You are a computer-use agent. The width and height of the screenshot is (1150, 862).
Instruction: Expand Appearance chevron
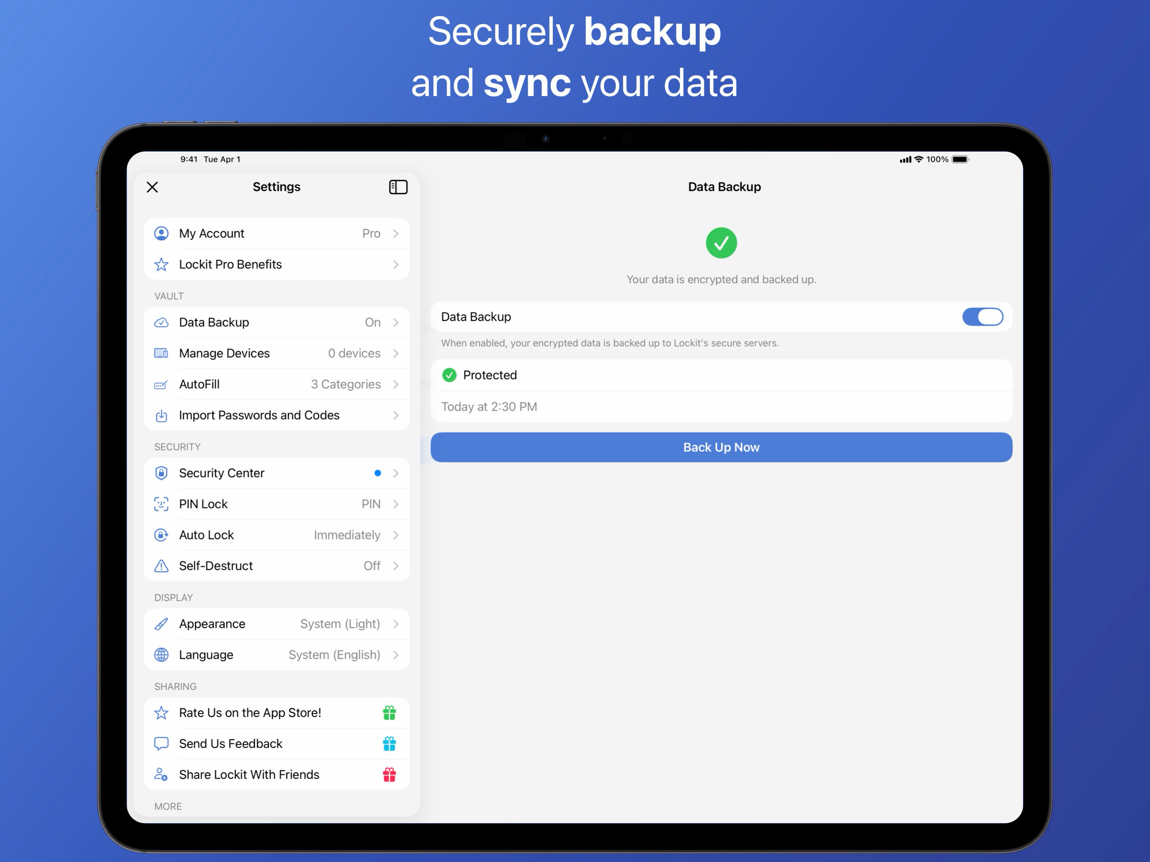396,624
